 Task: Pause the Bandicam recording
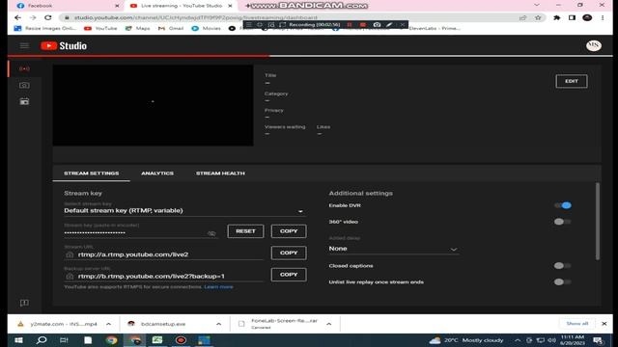tap(350, 24)
